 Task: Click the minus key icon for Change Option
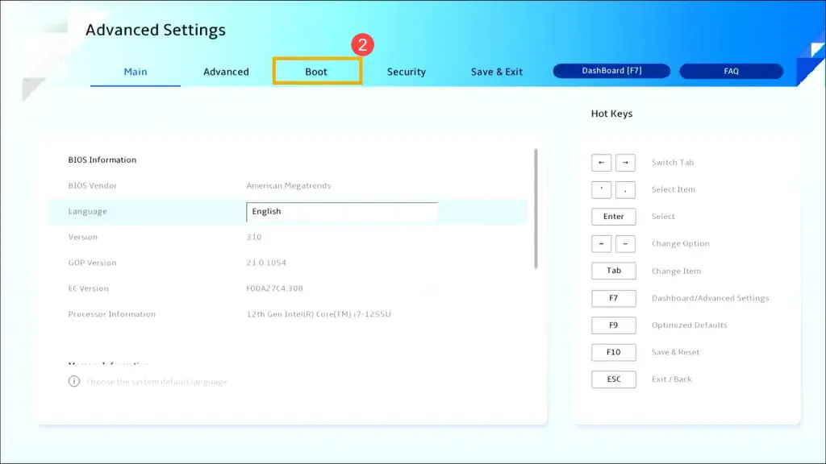coord(625,244)
